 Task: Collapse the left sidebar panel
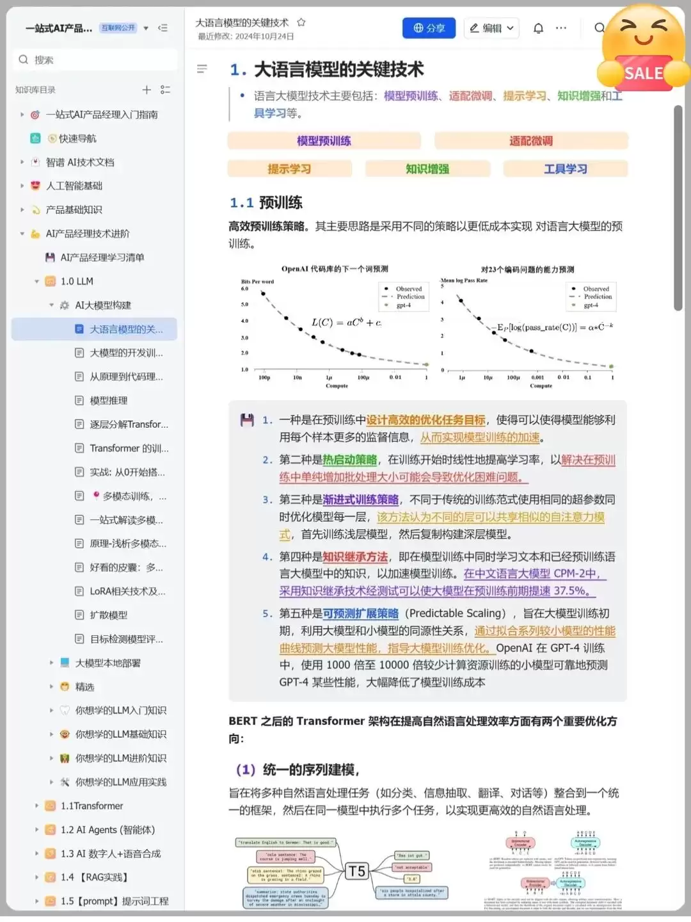(x=163, y=28)
